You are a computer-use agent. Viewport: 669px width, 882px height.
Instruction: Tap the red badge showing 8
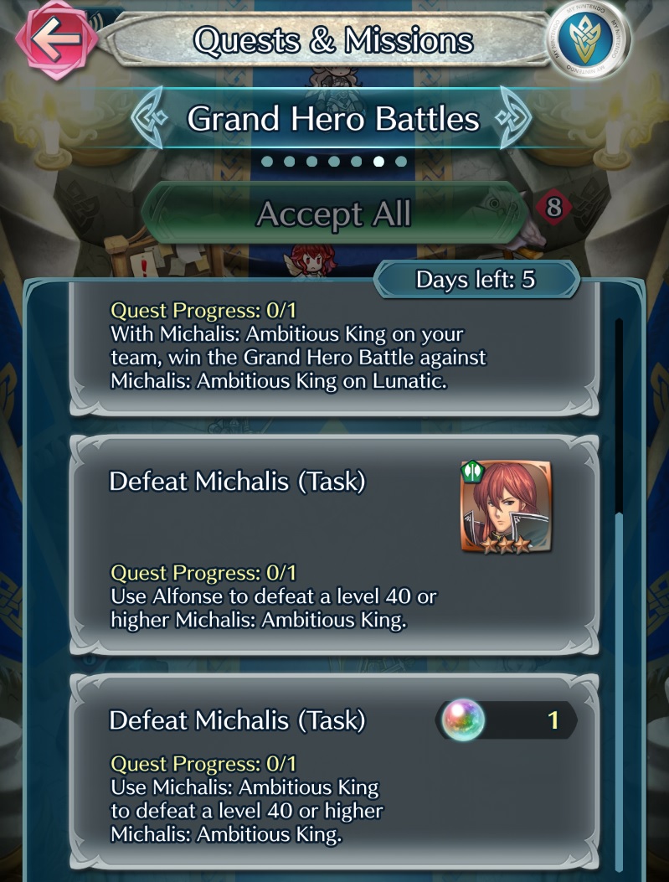553,208
